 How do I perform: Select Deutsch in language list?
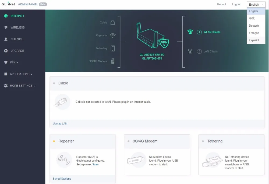pos(256,26)
